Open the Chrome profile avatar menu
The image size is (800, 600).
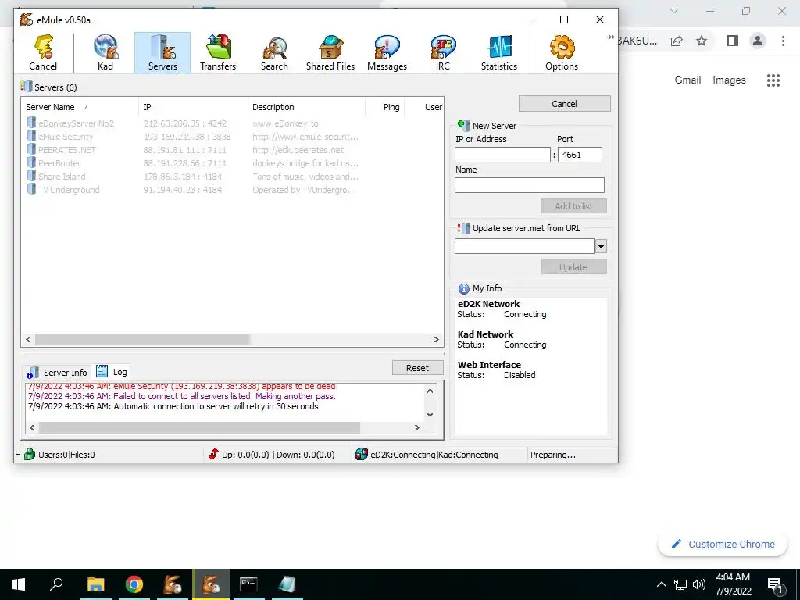[x=758, y=41]
